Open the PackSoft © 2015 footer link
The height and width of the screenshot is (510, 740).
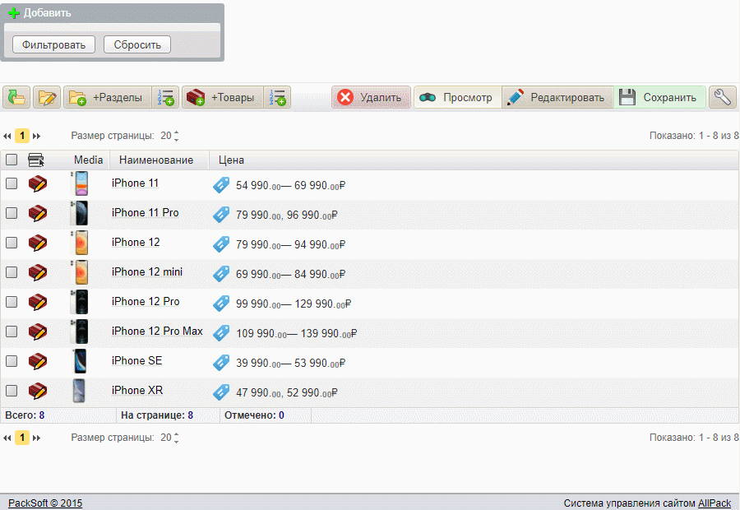(45, 503)
